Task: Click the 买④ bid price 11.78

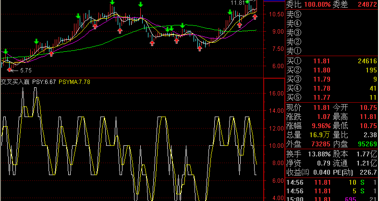Action: tap(321, 88)
